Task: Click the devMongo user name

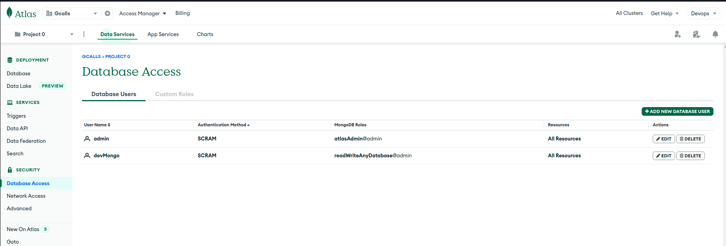Action: click(x=106, y=155)
